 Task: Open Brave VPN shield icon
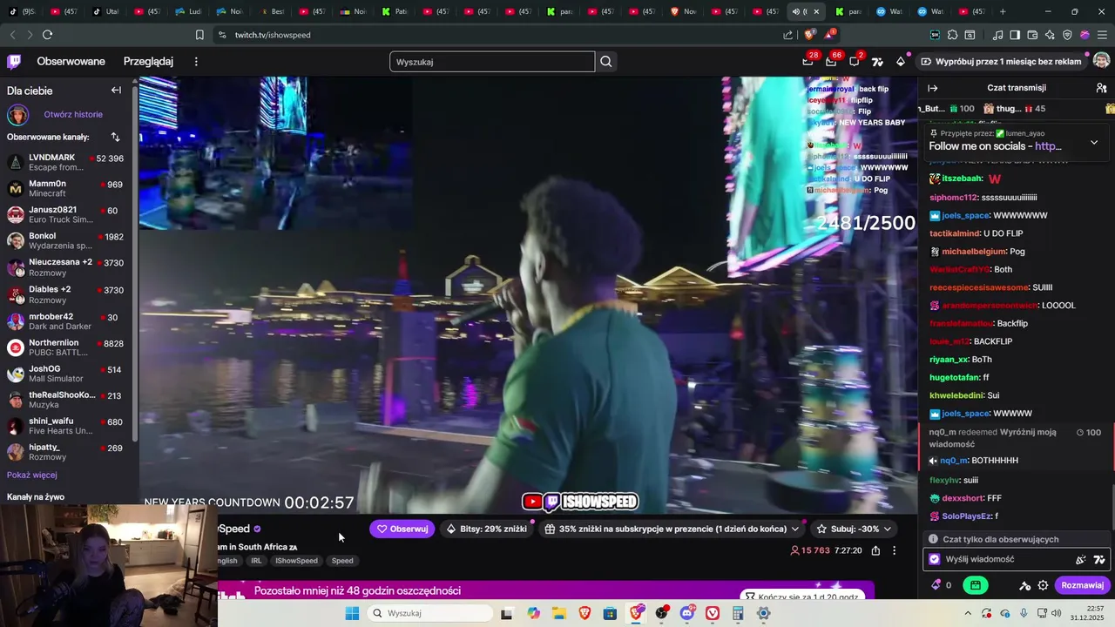(x=1067, y=35)
